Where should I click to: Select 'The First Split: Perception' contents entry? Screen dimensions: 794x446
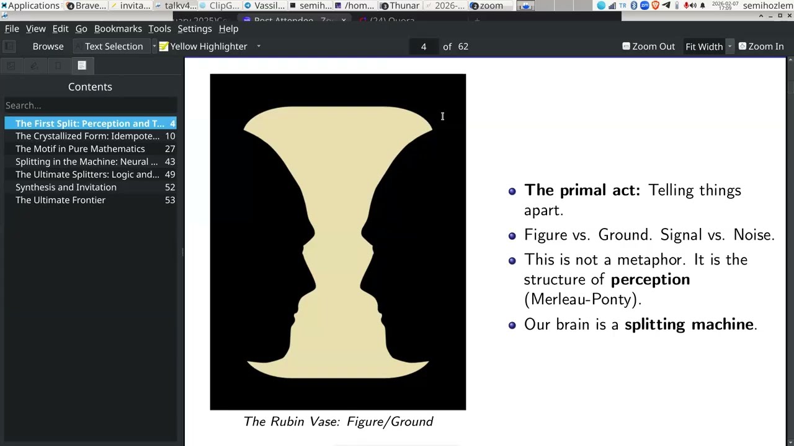tap(91, 123)
